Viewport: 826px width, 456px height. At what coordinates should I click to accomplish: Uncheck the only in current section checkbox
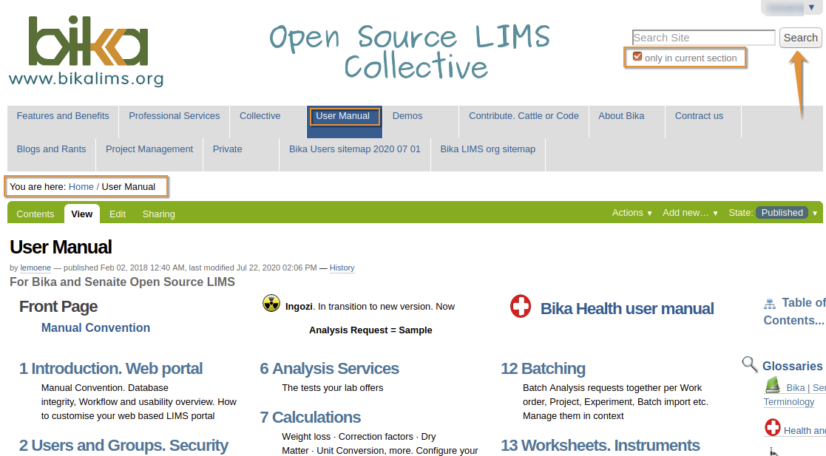point(637,55)
